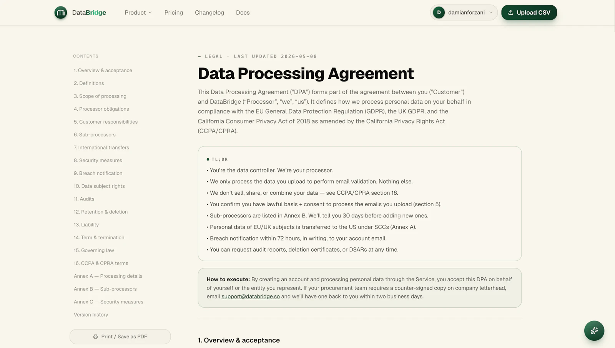Image resolution: width=615 pixels, height=348 pixels.
Task: Click the Data Processing Agreement heading
Action: tap(306, 73)
